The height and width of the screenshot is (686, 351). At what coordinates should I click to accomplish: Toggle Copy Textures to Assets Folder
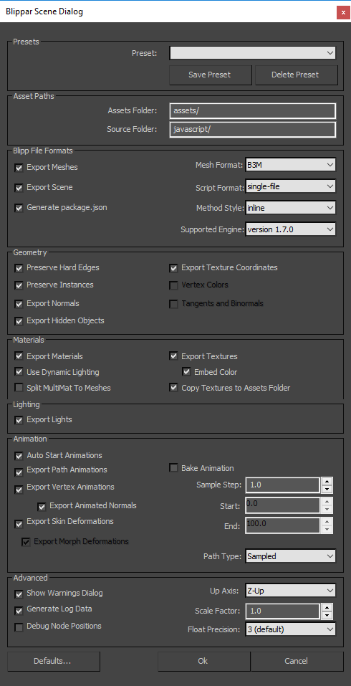tap(173, 388)
